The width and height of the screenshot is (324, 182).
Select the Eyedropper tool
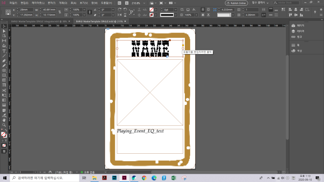click(4, 115)
